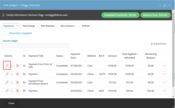Click the 05/03/2021 payment date
Image resolution: width=175 pixels, height=108 pixels.
pos(76,91)
